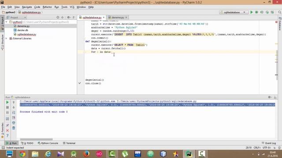The width and height of the screenshot is (282, 158).
Task: Switch to sqlitedatabase.py editor tab
Action: click(92, 18)
